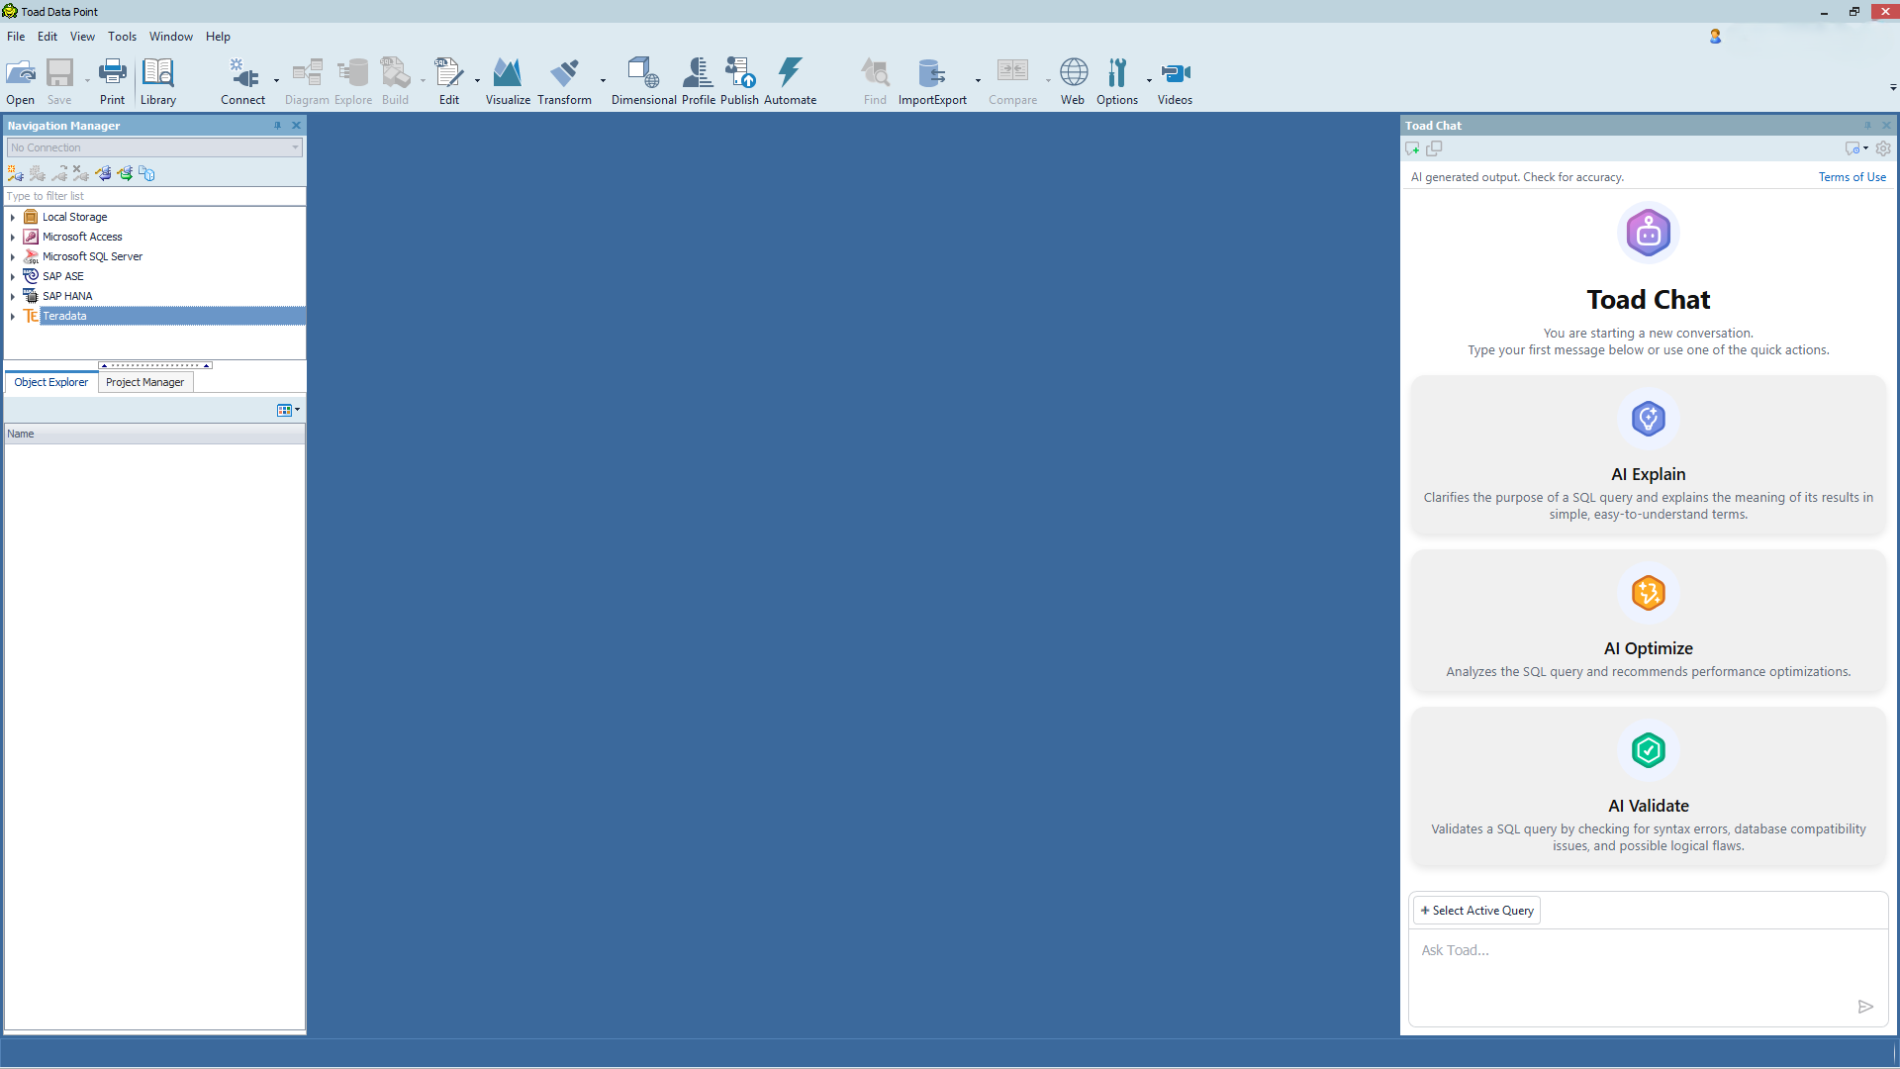Click the green-arrow connections icon in Navigation Manager

125,173
